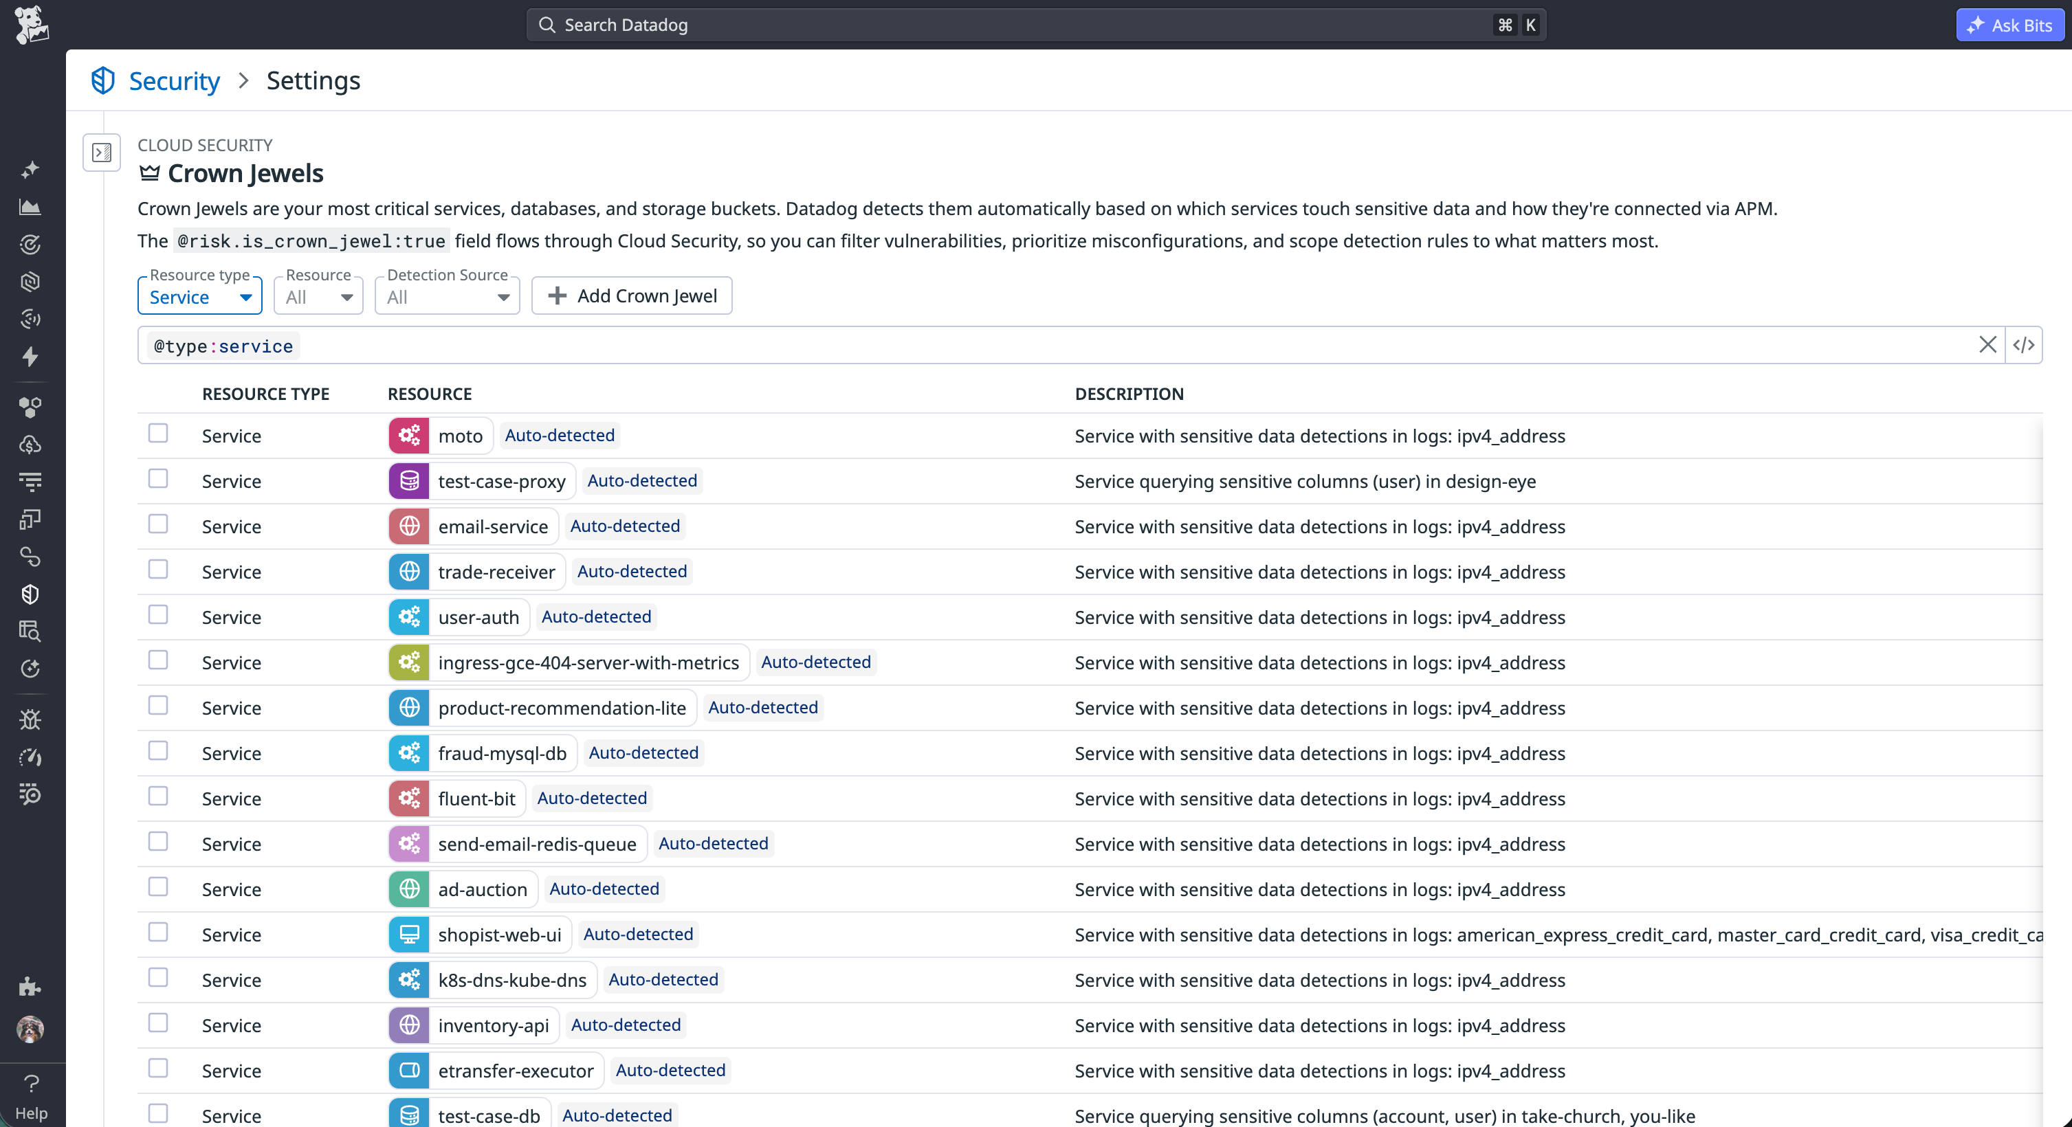Select the ad-auction row checkbox
The width and height of the screenshot is (2072, 1127).
tap(158, 886)
